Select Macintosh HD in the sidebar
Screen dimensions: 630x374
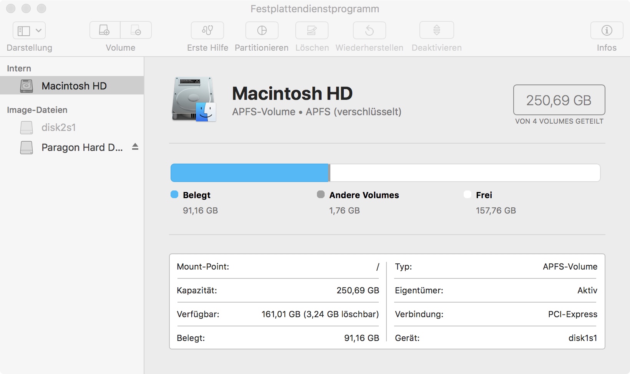coord(74,86)
